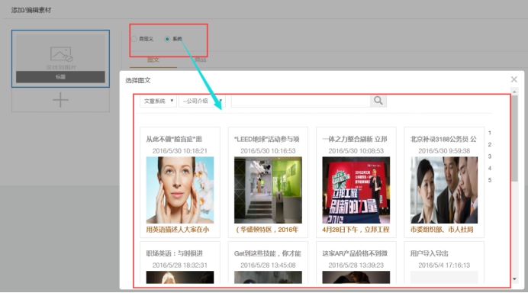528x293 pixels.
Task: Click the summary （华盛顿特区，2016年
Action: coord(267,230)
